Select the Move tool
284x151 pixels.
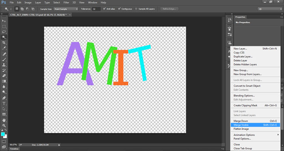click(4, 21)
